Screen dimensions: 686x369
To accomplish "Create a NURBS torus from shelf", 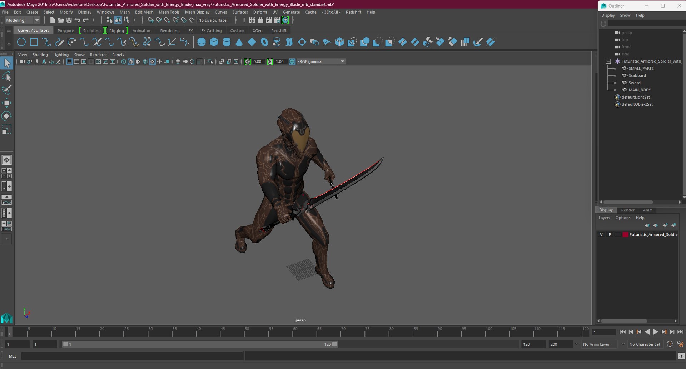I will coord(264,42).
